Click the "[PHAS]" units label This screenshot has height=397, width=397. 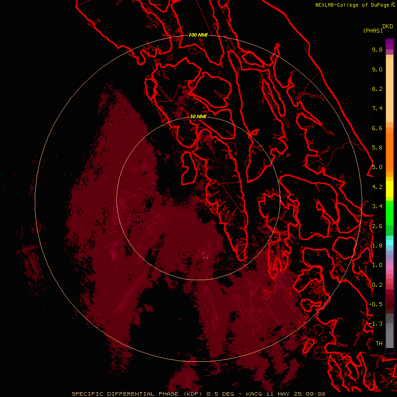tap(373, 31)
